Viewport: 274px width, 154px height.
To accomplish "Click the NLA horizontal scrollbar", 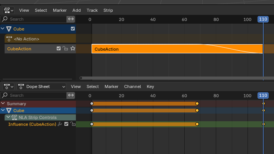I will [x=177, y=78].
